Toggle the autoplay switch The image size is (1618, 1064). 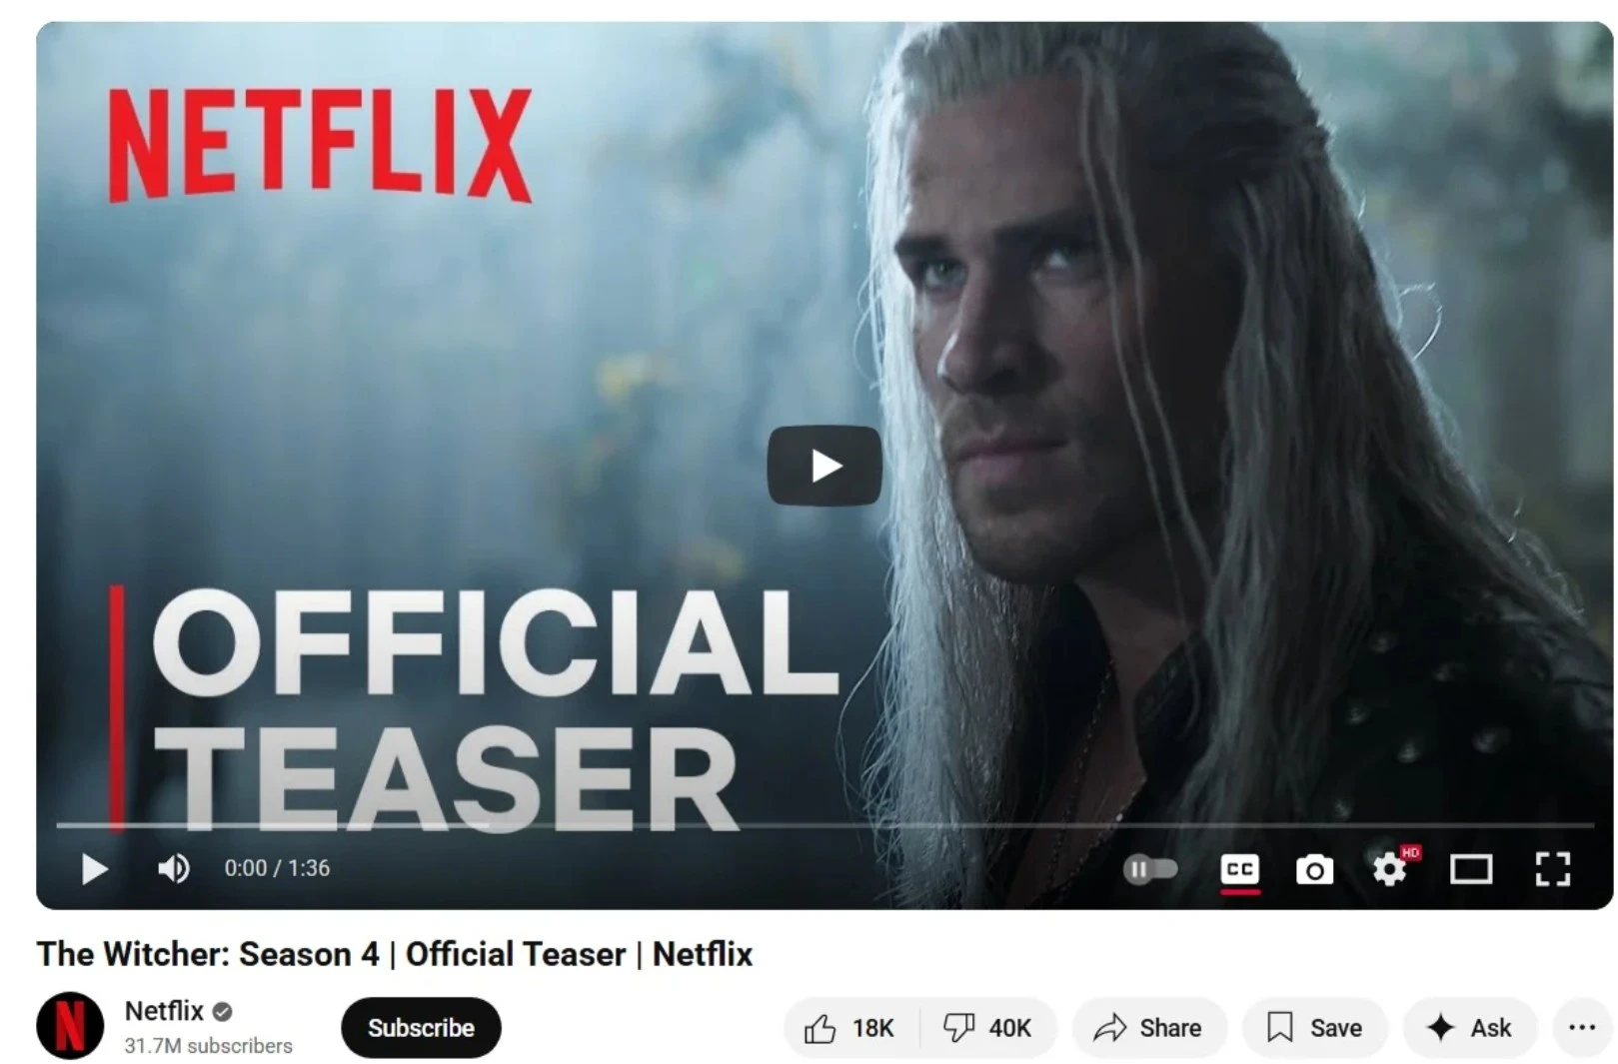[x=1150, y=869]
